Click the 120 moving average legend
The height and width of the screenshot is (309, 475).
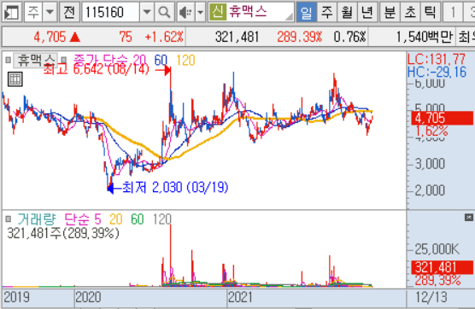185,61
